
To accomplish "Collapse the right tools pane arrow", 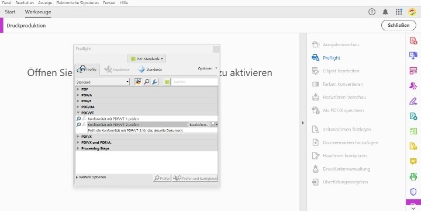I will 303,123.
